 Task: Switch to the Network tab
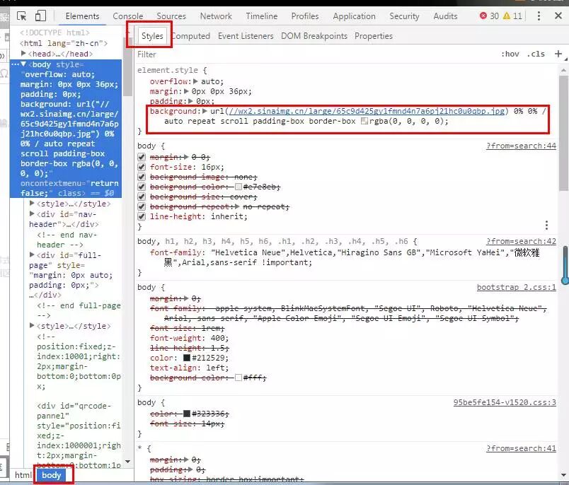pos(216,16)
